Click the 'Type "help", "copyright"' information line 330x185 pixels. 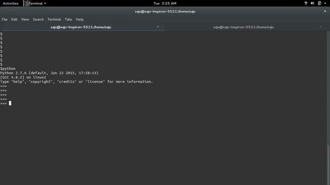click(76, 82)
